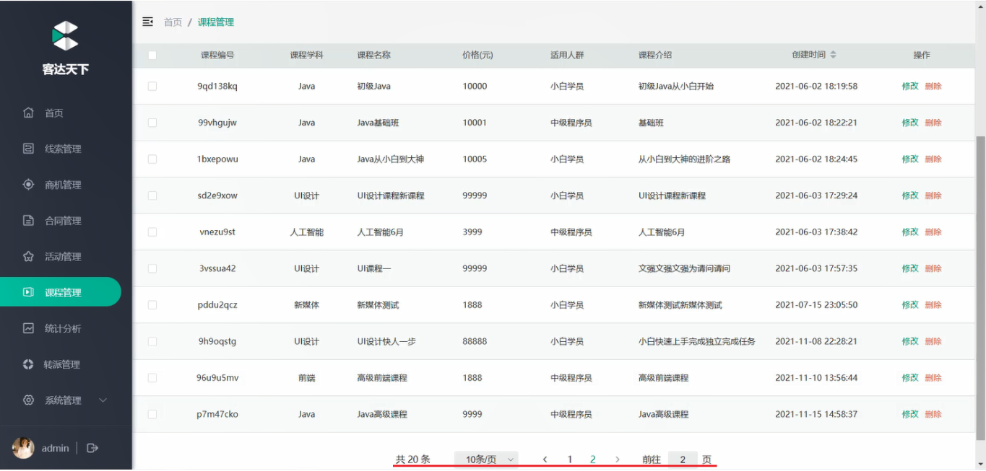986x471 pixels.
Task: Click price cell 88888
Action: 475,341
